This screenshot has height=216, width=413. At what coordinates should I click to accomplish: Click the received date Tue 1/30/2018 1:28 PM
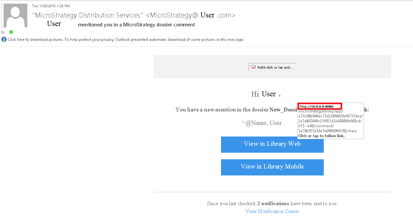pos(51,6)
